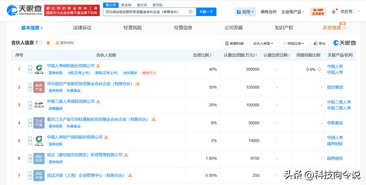Screen dimensions: 366x185
Task: Click the 导出 export button
Action: (x=320, y=43)
